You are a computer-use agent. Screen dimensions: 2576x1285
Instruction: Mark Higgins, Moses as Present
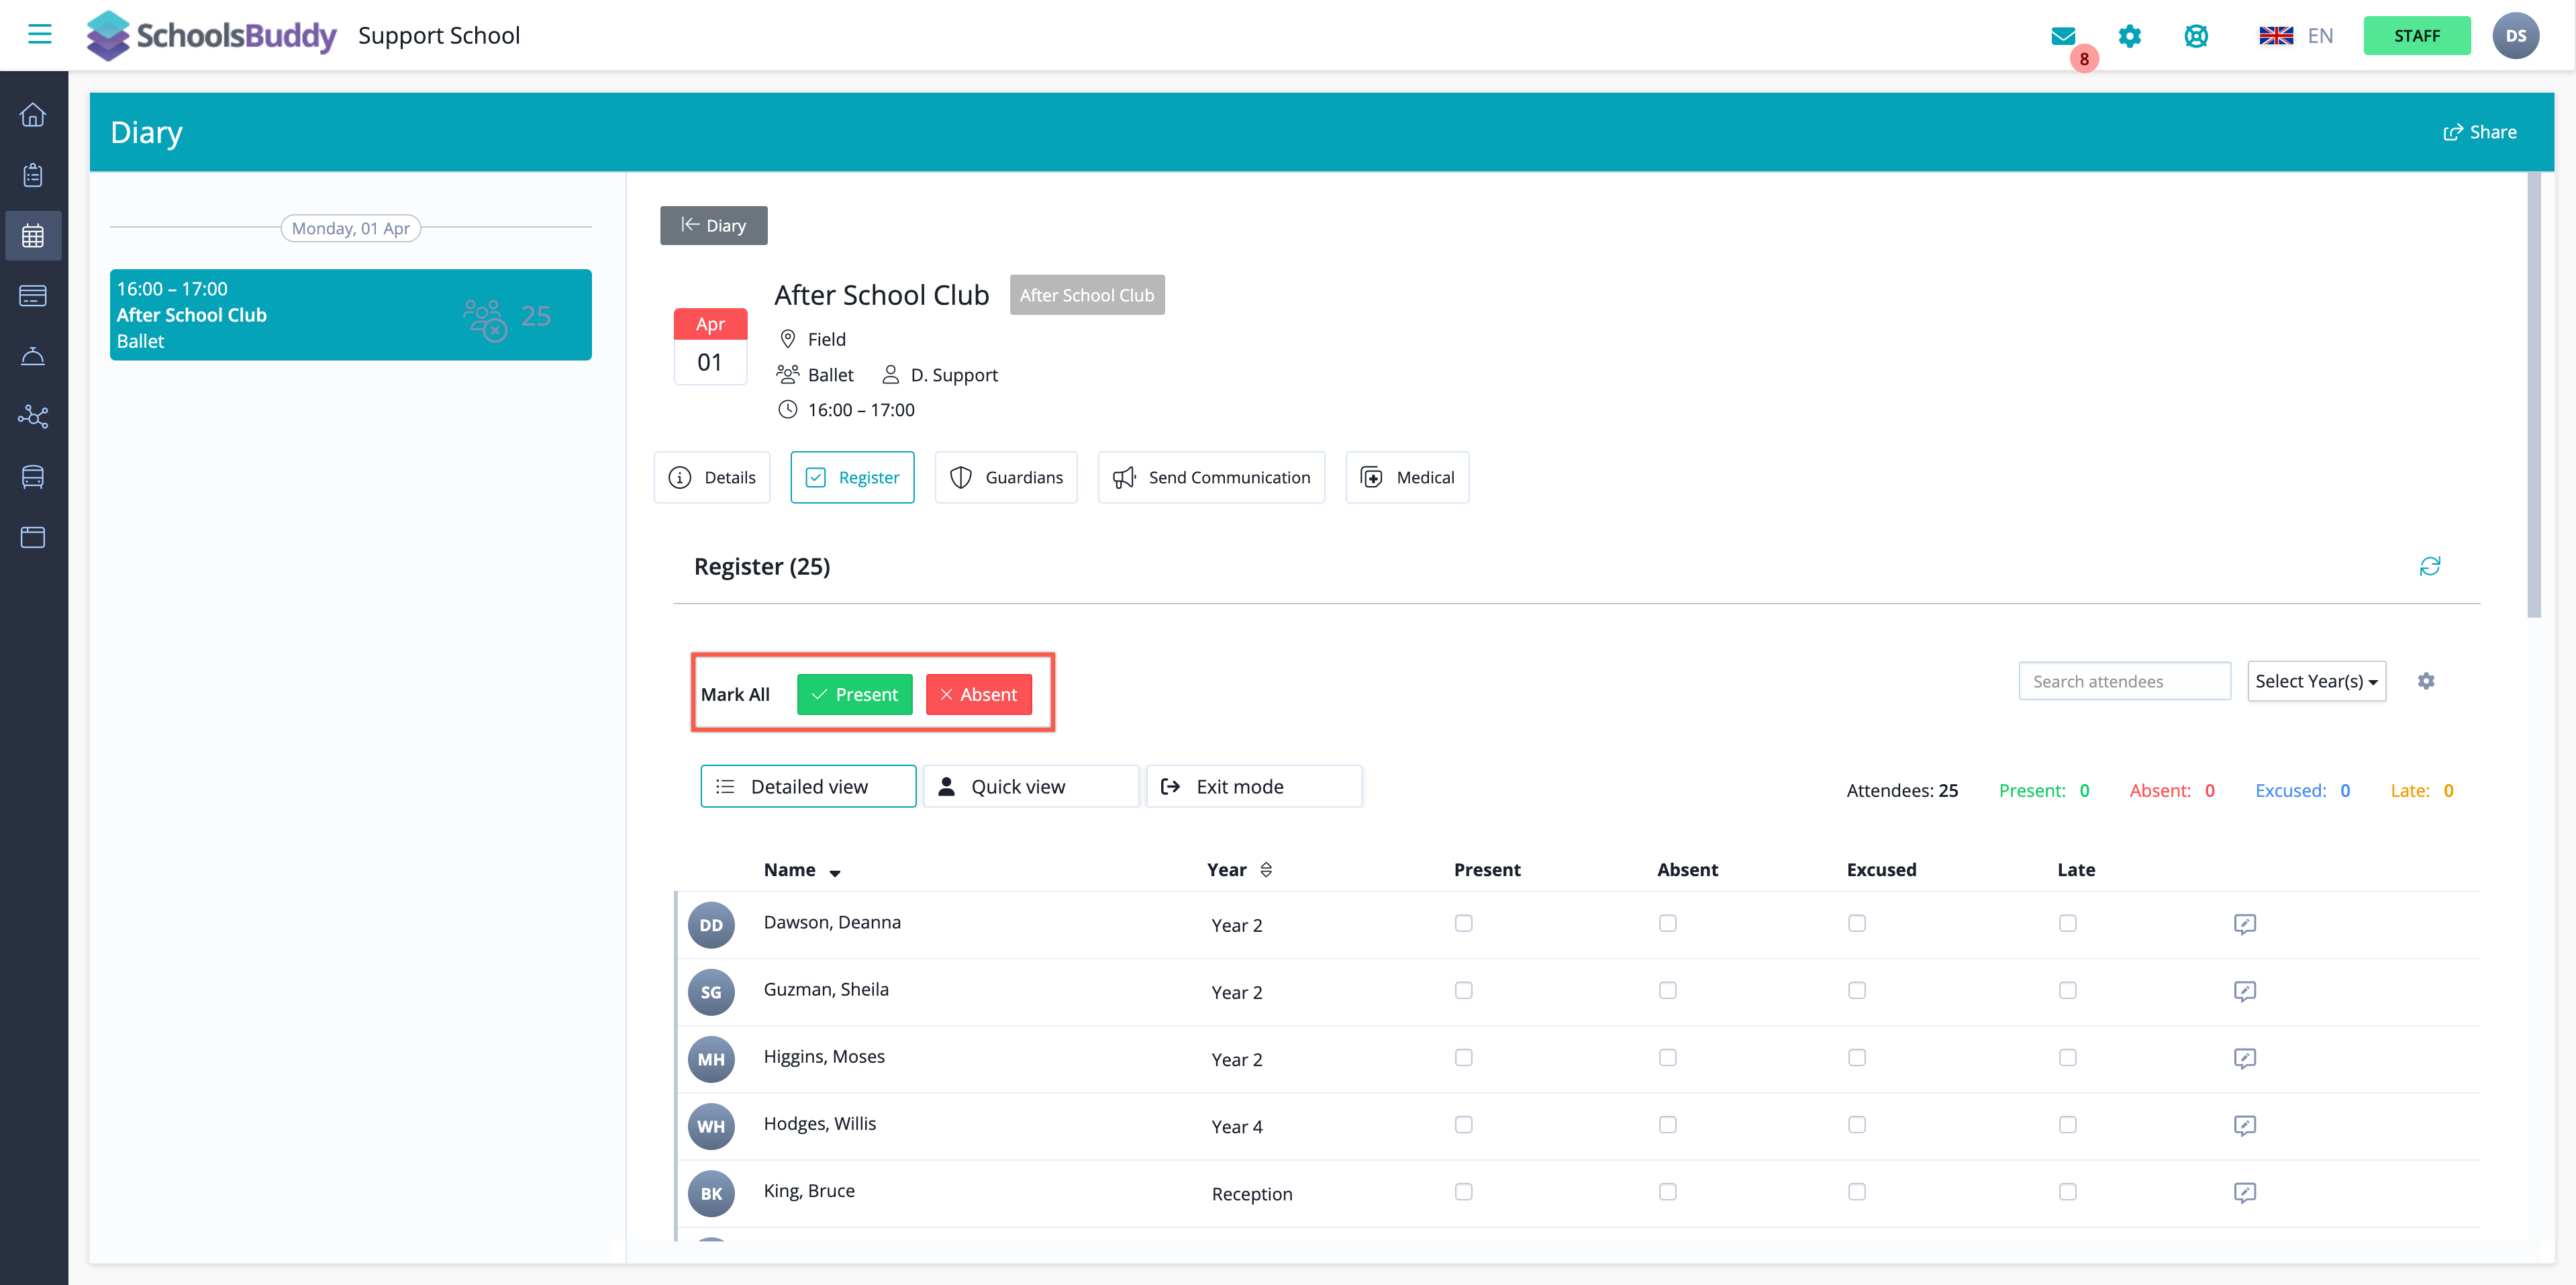pyautogui.click(x=1463, y=1057)
